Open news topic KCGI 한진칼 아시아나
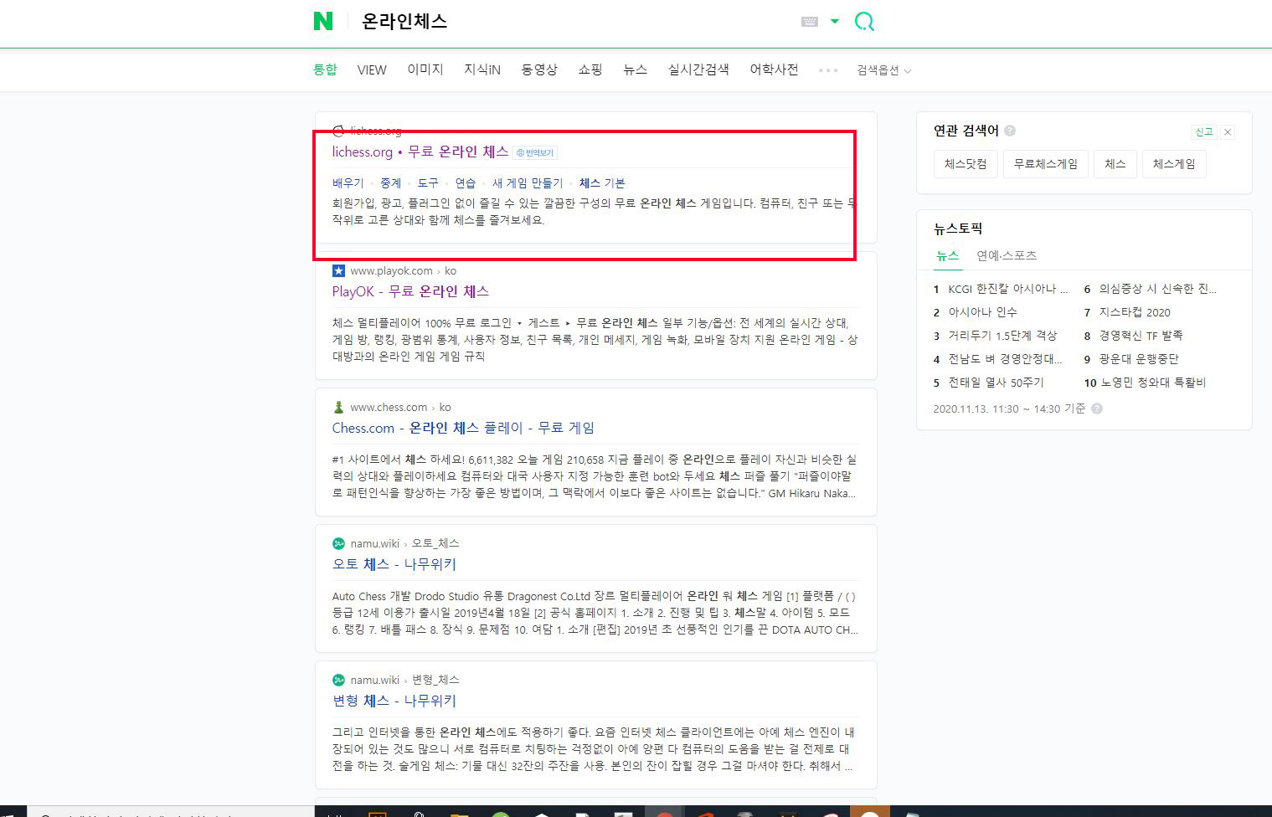Viewport: 1272px width, 817px height. (1007, 289)
